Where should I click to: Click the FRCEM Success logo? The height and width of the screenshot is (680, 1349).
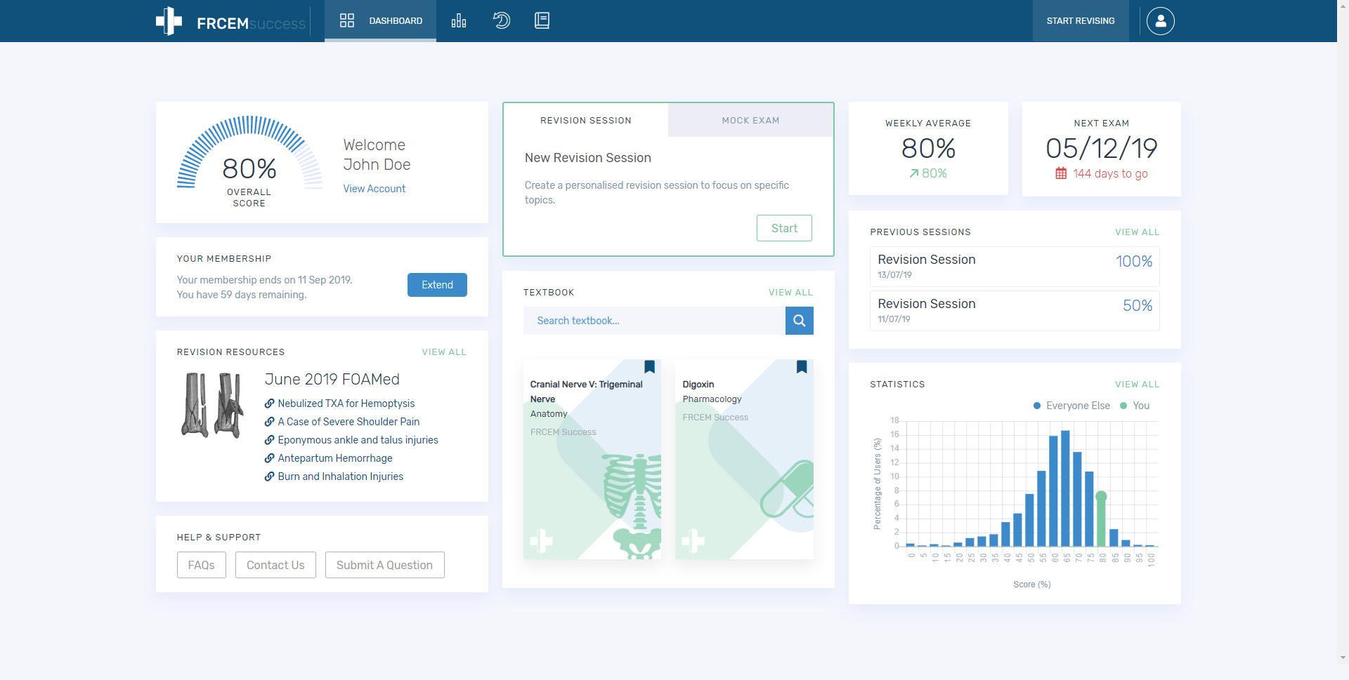(230, 22)
